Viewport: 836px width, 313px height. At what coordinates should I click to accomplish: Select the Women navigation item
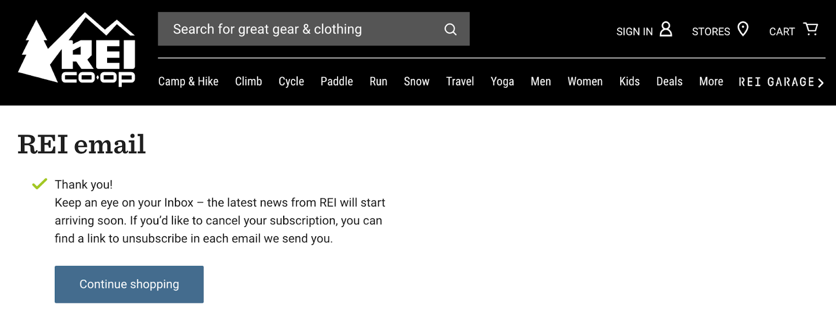tap(585, 82)
